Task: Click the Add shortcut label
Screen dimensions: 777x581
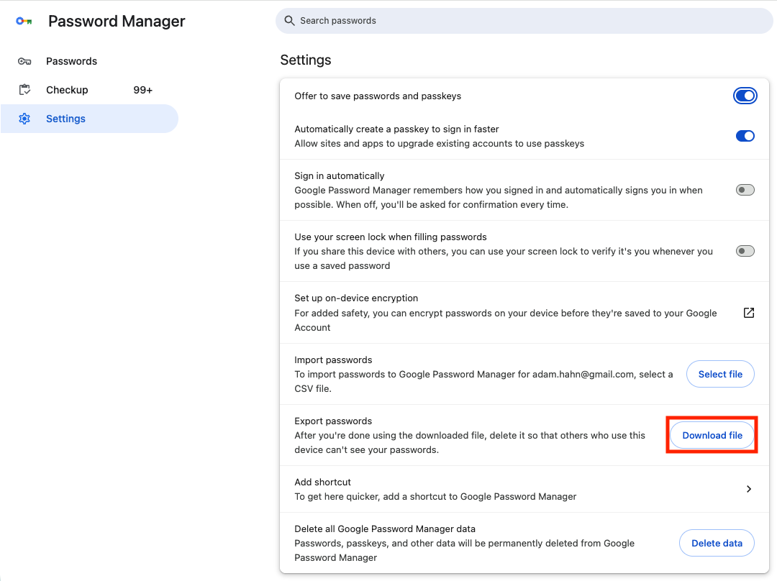Action: pos(322,482)
